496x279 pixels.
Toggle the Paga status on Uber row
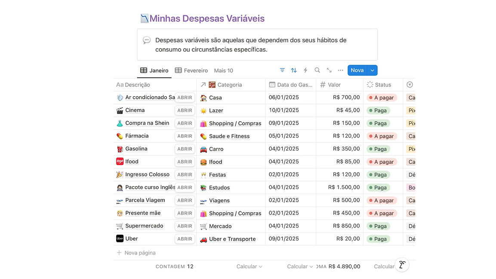tap(379, 239)
